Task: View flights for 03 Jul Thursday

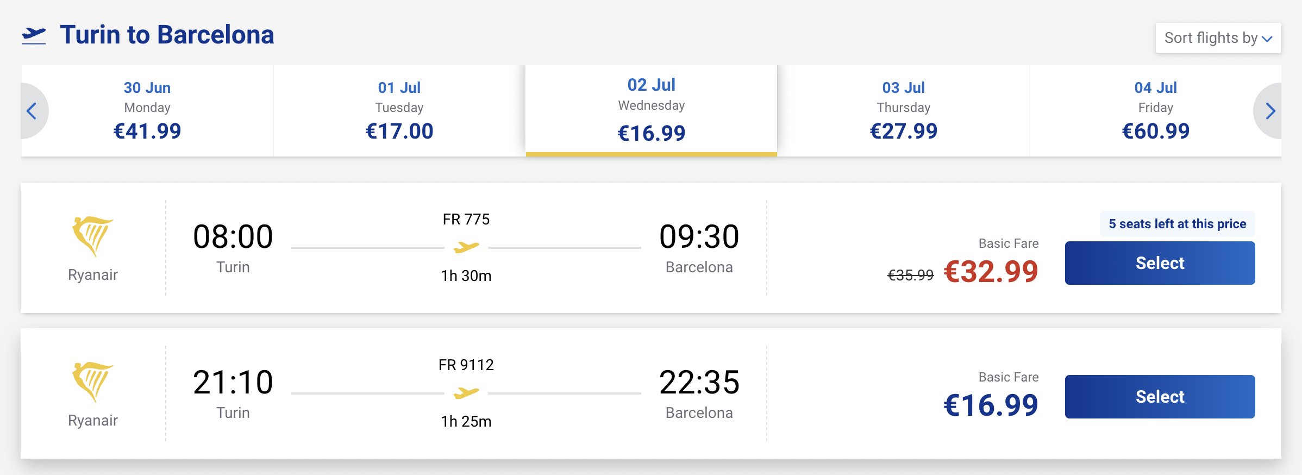Action: [903, 111]
